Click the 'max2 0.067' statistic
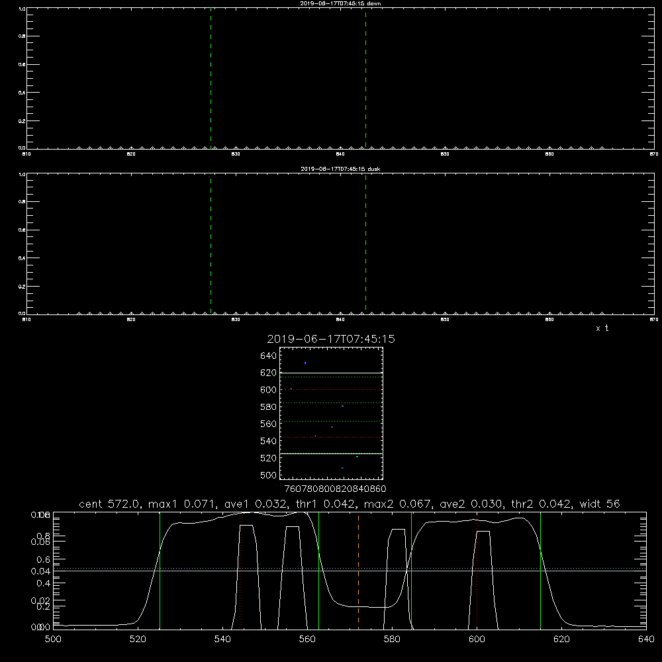 [x=399, y=504]
